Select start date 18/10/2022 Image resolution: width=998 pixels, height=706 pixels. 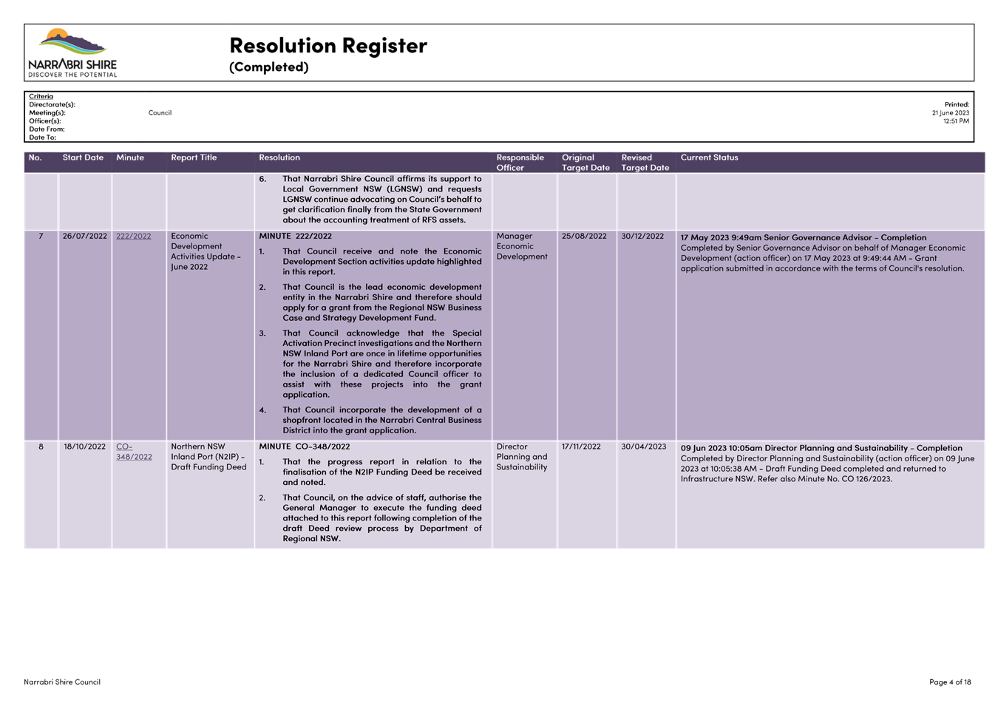point(85,447)
